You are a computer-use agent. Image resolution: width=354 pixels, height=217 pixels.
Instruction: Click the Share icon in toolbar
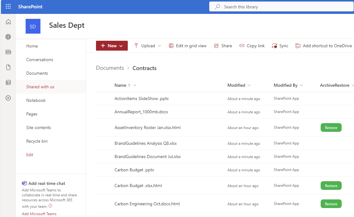coord(216,46)
